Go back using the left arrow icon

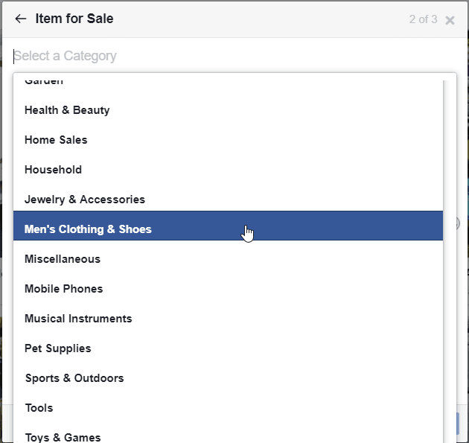[x=21, y=19]
